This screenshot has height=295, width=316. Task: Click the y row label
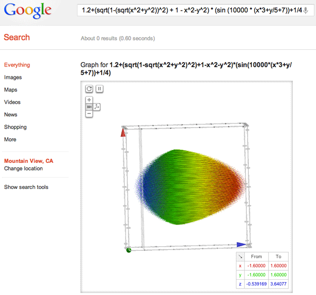240,275
